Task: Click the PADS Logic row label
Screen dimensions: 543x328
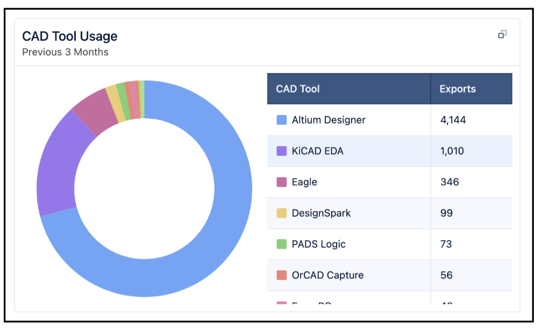Action: 319,244
